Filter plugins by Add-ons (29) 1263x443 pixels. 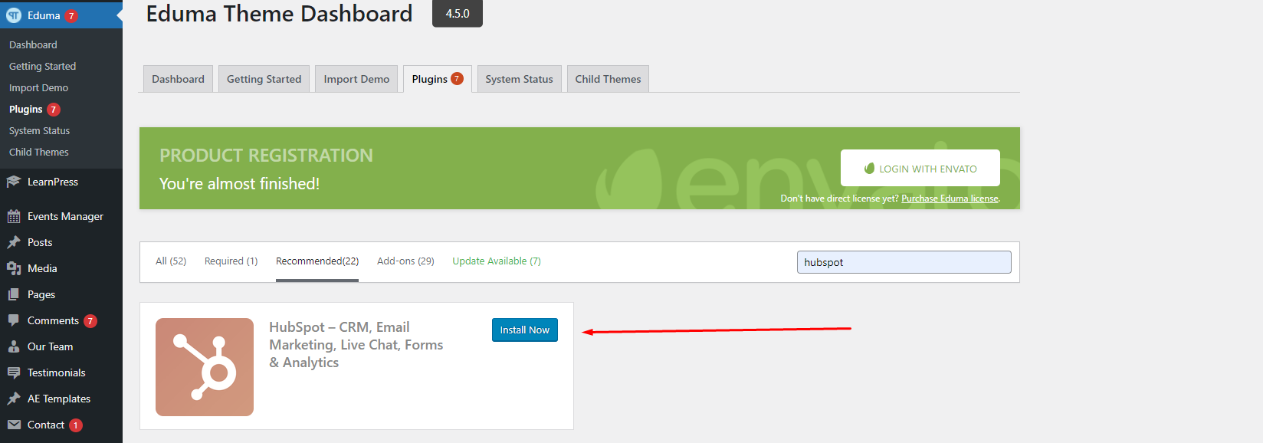405,261
